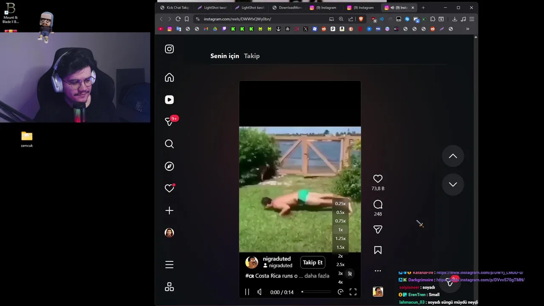Set playback speed to 0.25x
This screenshot has height=306, width=544.
(340, 204)
